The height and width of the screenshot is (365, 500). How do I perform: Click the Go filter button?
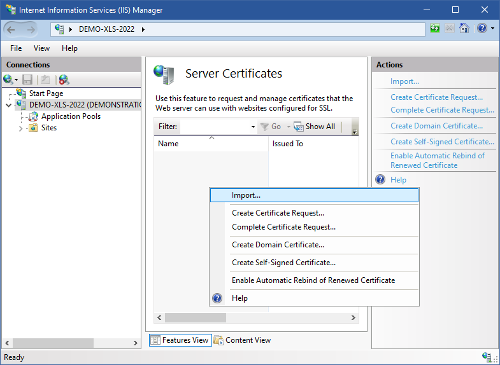[271, 127]
